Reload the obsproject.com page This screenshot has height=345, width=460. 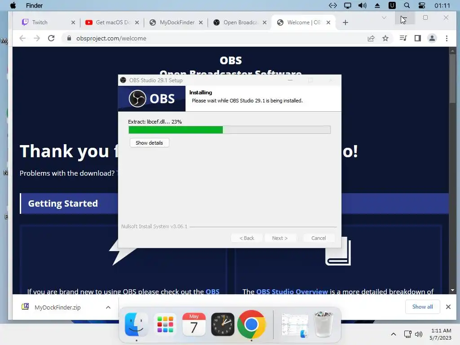[x=51, y=38]
